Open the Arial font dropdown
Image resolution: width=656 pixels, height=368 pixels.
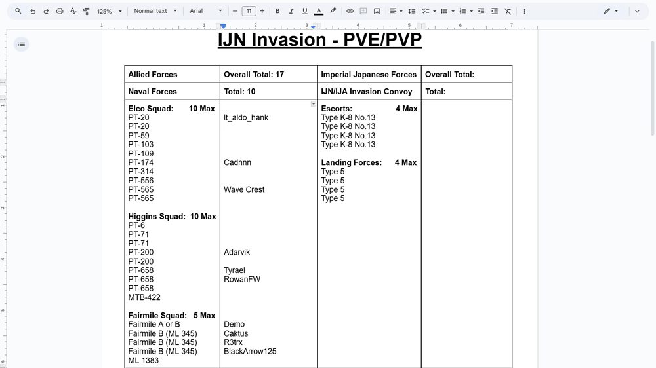[206, 11]
